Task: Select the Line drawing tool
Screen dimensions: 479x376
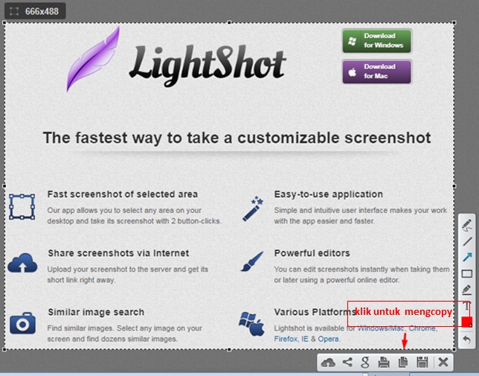Action: (467, 241)
